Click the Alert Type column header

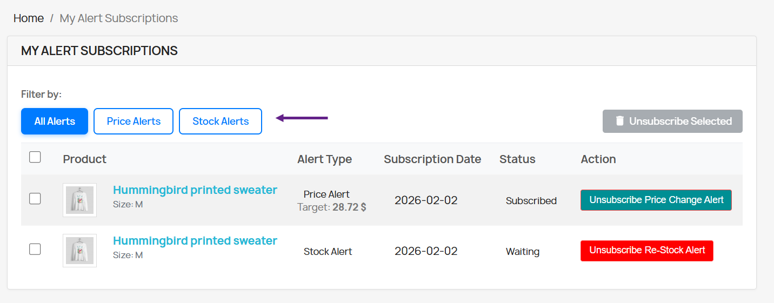point(324,159)
